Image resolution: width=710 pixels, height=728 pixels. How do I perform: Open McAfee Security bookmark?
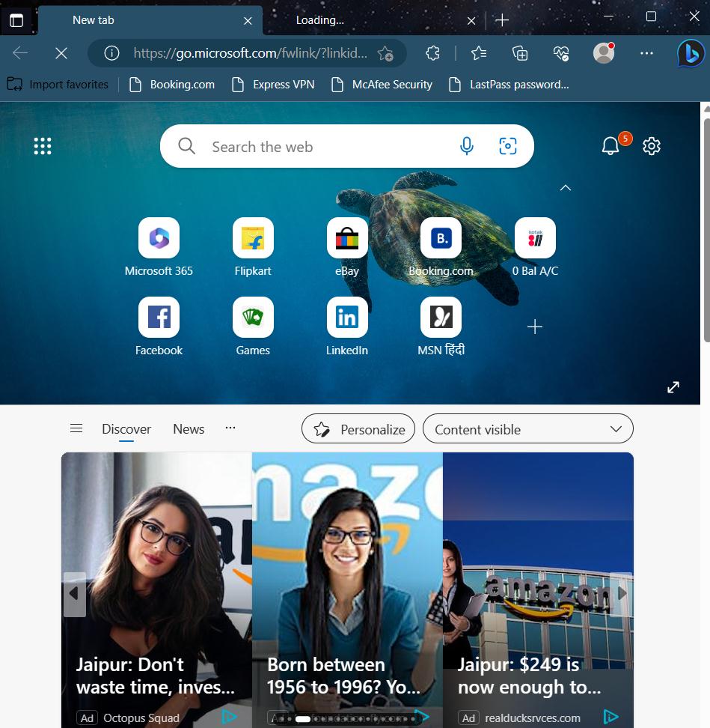(382, 85)
